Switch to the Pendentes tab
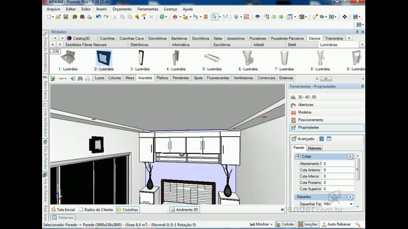 coord(180,78)
